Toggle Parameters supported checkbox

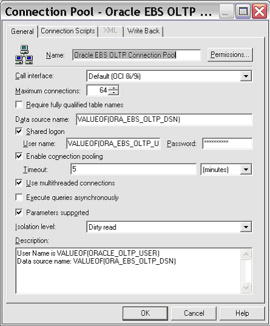(19, 213)
